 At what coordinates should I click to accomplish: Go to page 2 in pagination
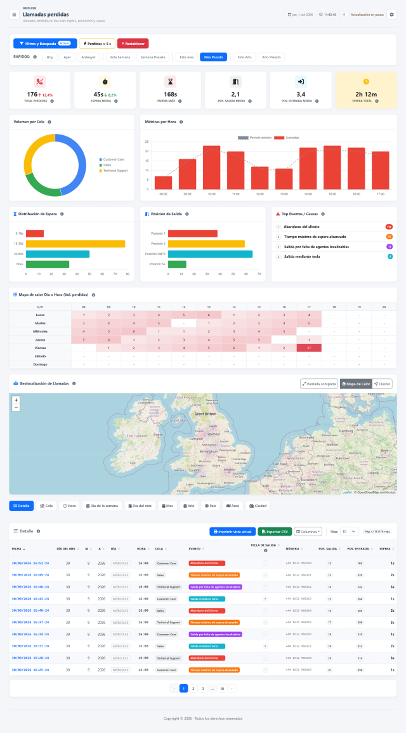click(193, 688)
